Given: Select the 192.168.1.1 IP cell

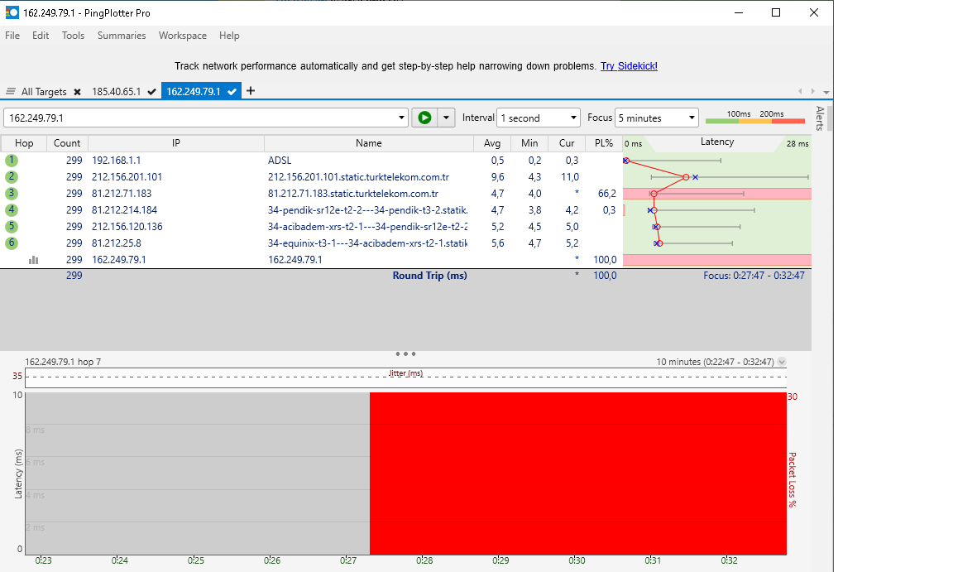Looking at the screenshot, I should 116,161.
